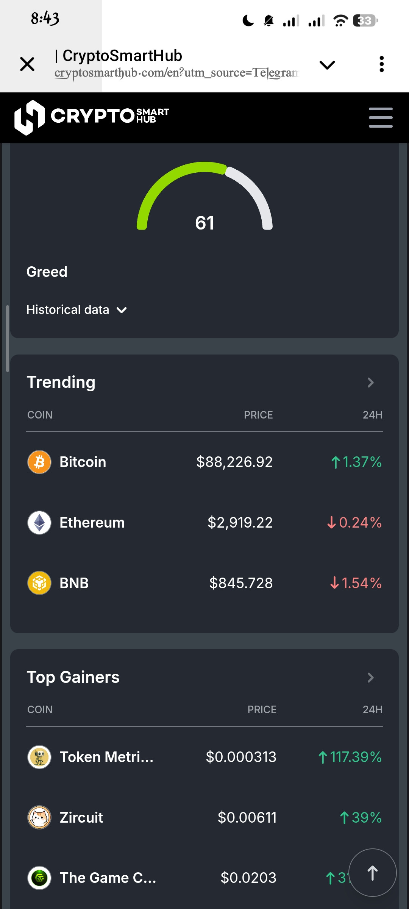409x909 pixels.
Task: Tap the Ethereum coin icon
Action: tap(39, 523)
